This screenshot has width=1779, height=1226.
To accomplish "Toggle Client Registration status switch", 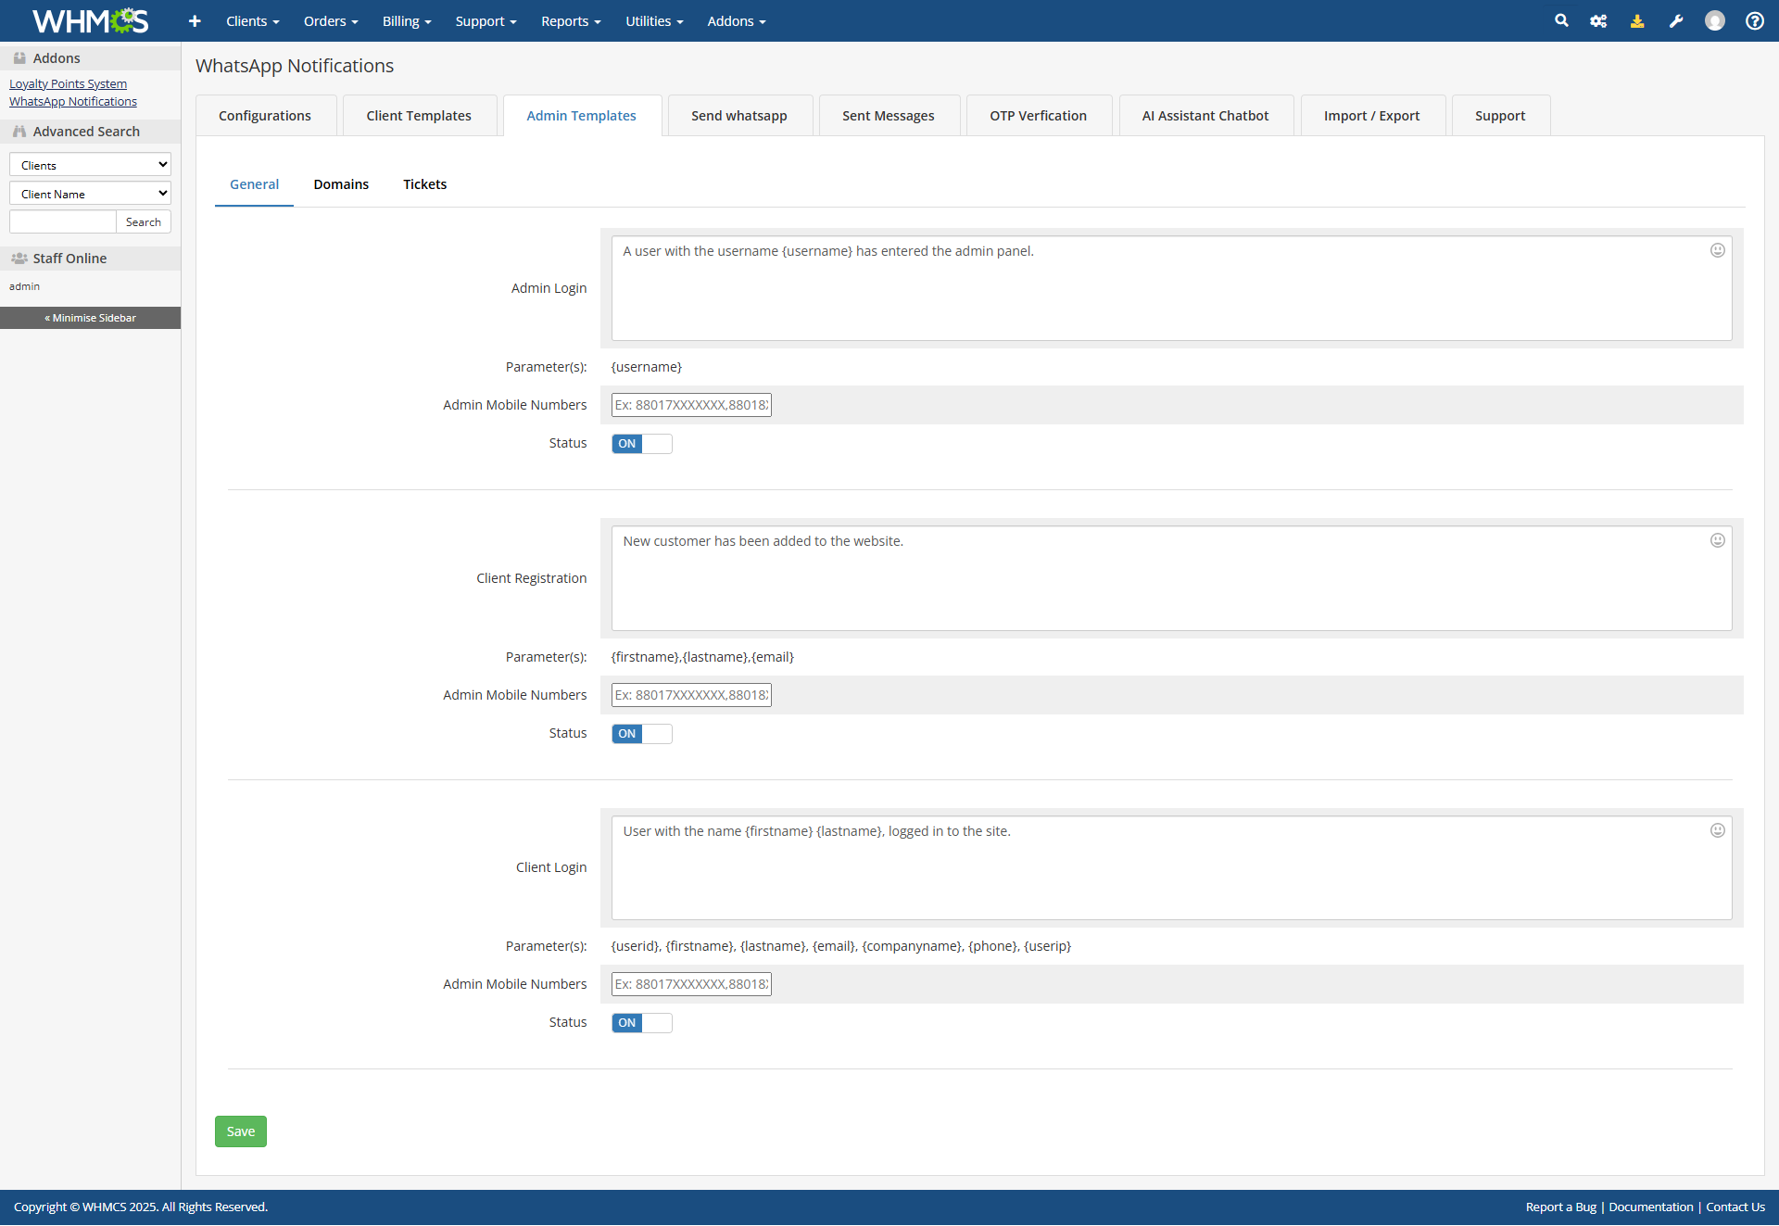I will tap(641, 734).
